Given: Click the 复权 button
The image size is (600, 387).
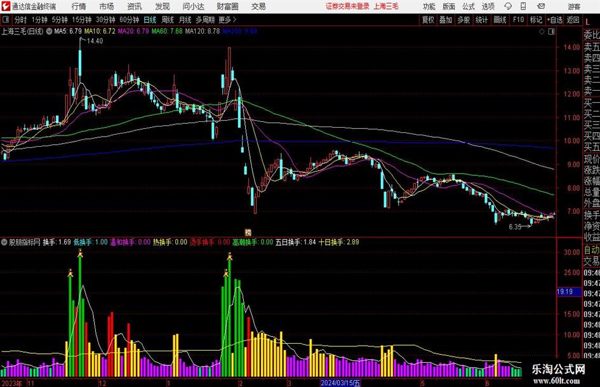Looking at the screenshot, I should pyautogui.click(x=428, y=20).
